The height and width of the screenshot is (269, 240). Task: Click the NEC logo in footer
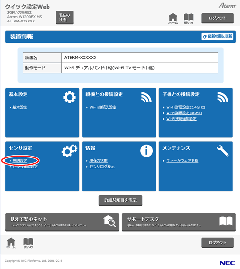tap(227, 263)
